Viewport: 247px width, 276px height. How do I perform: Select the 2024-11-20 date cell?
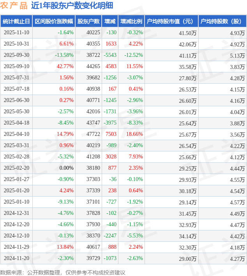click(16, 258)
